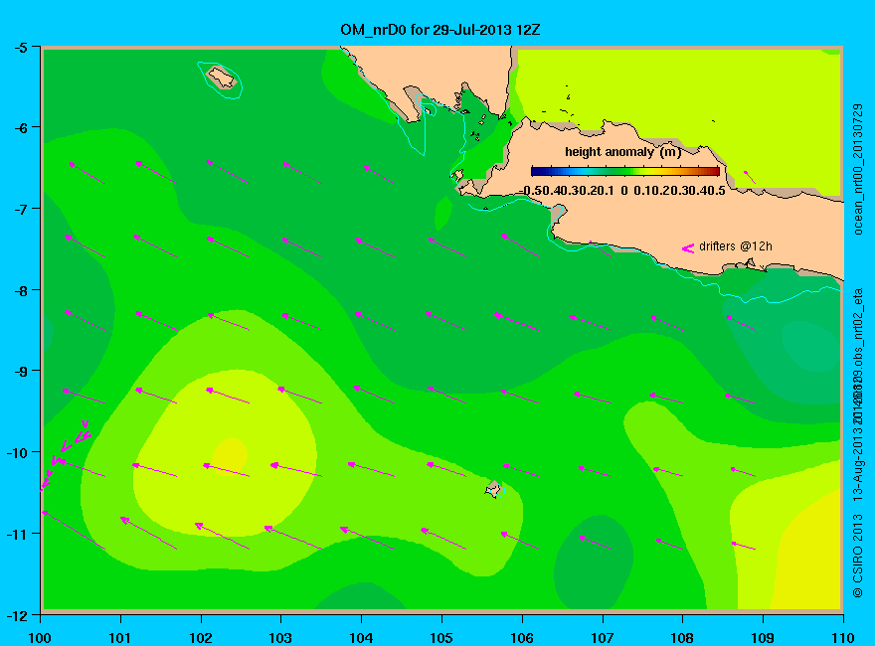Viewport: 875px width, 646px height.
Task: Click the x-axis label 108
Action: coord(682,638)
